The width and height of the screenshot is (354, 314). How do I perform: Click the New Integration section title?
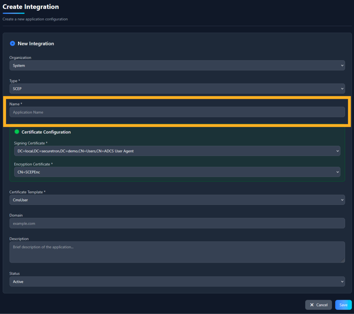click(36, 44)
